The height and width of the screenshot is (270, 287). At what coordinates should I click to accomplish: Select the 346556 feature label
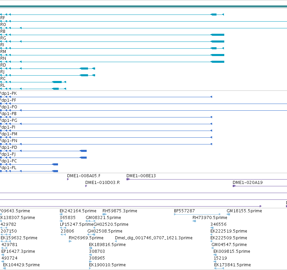(x=219, y=224)
